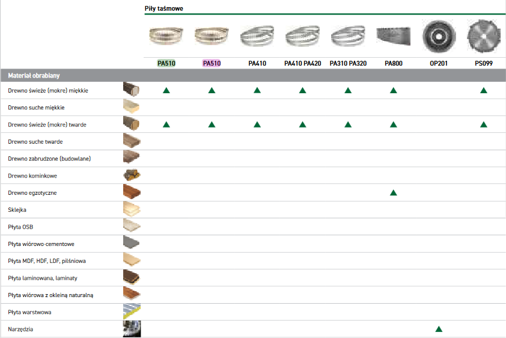Click the PS099 toothed circular saw image
Image resolution: width=506 pixels, height=338 pixels.
coord(483,35)
